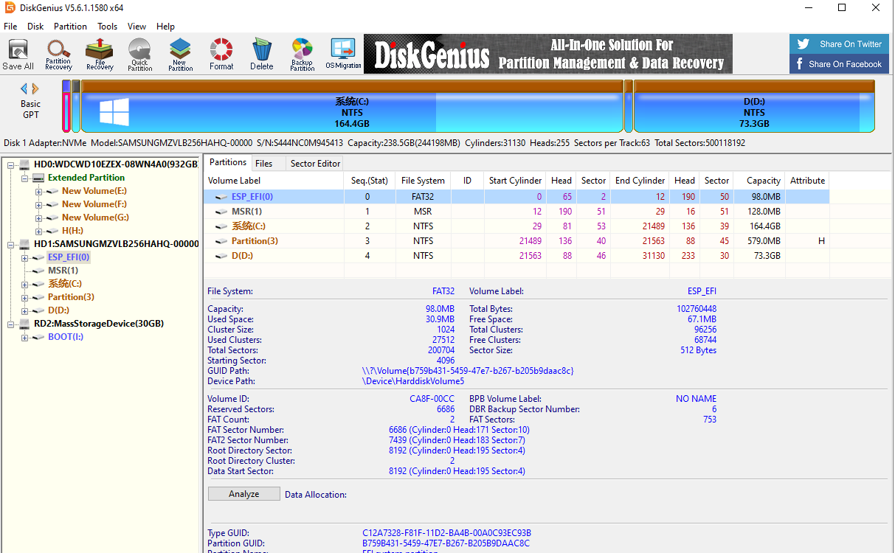Click the drive icon in the MSR(1) table row
The height and width of the screenshot is (553, 895).
221,212
